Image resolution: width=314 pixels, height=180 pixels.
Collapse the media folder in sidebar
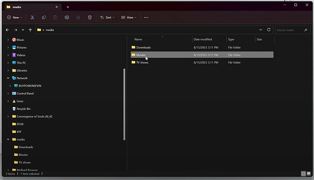[8, 139]
